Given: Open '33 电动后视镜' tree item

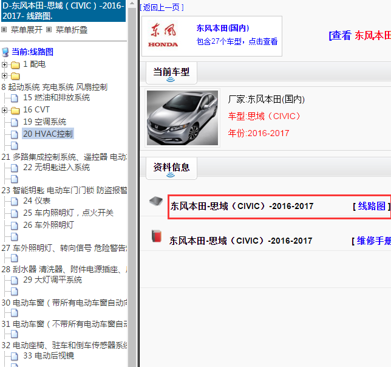Looking at the screenshot, I should pos(49,356).
